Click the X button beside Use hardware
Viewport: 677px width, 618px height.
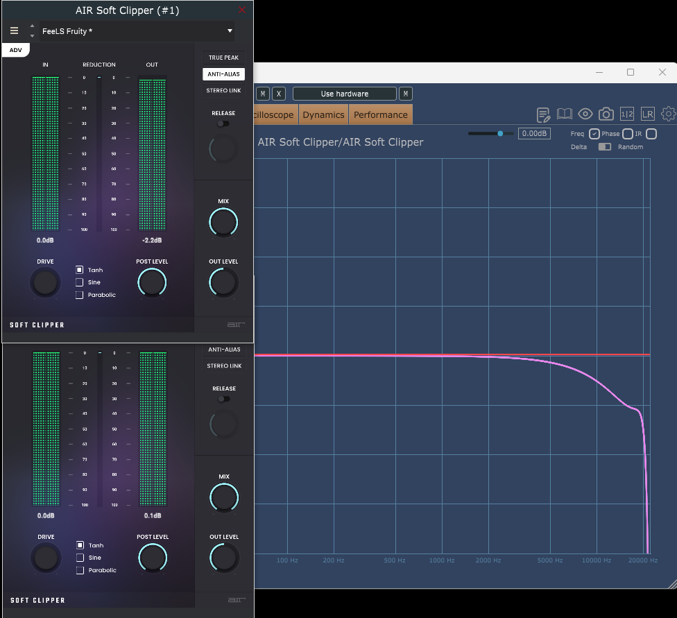coord(278,94)
